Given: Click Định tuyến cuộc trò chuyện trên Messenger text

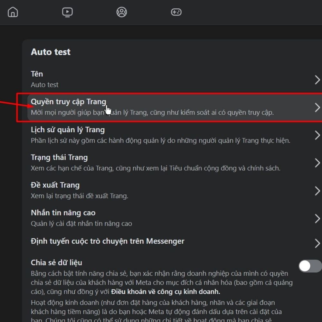Looking at the screenshot, I should coord(108,241).
